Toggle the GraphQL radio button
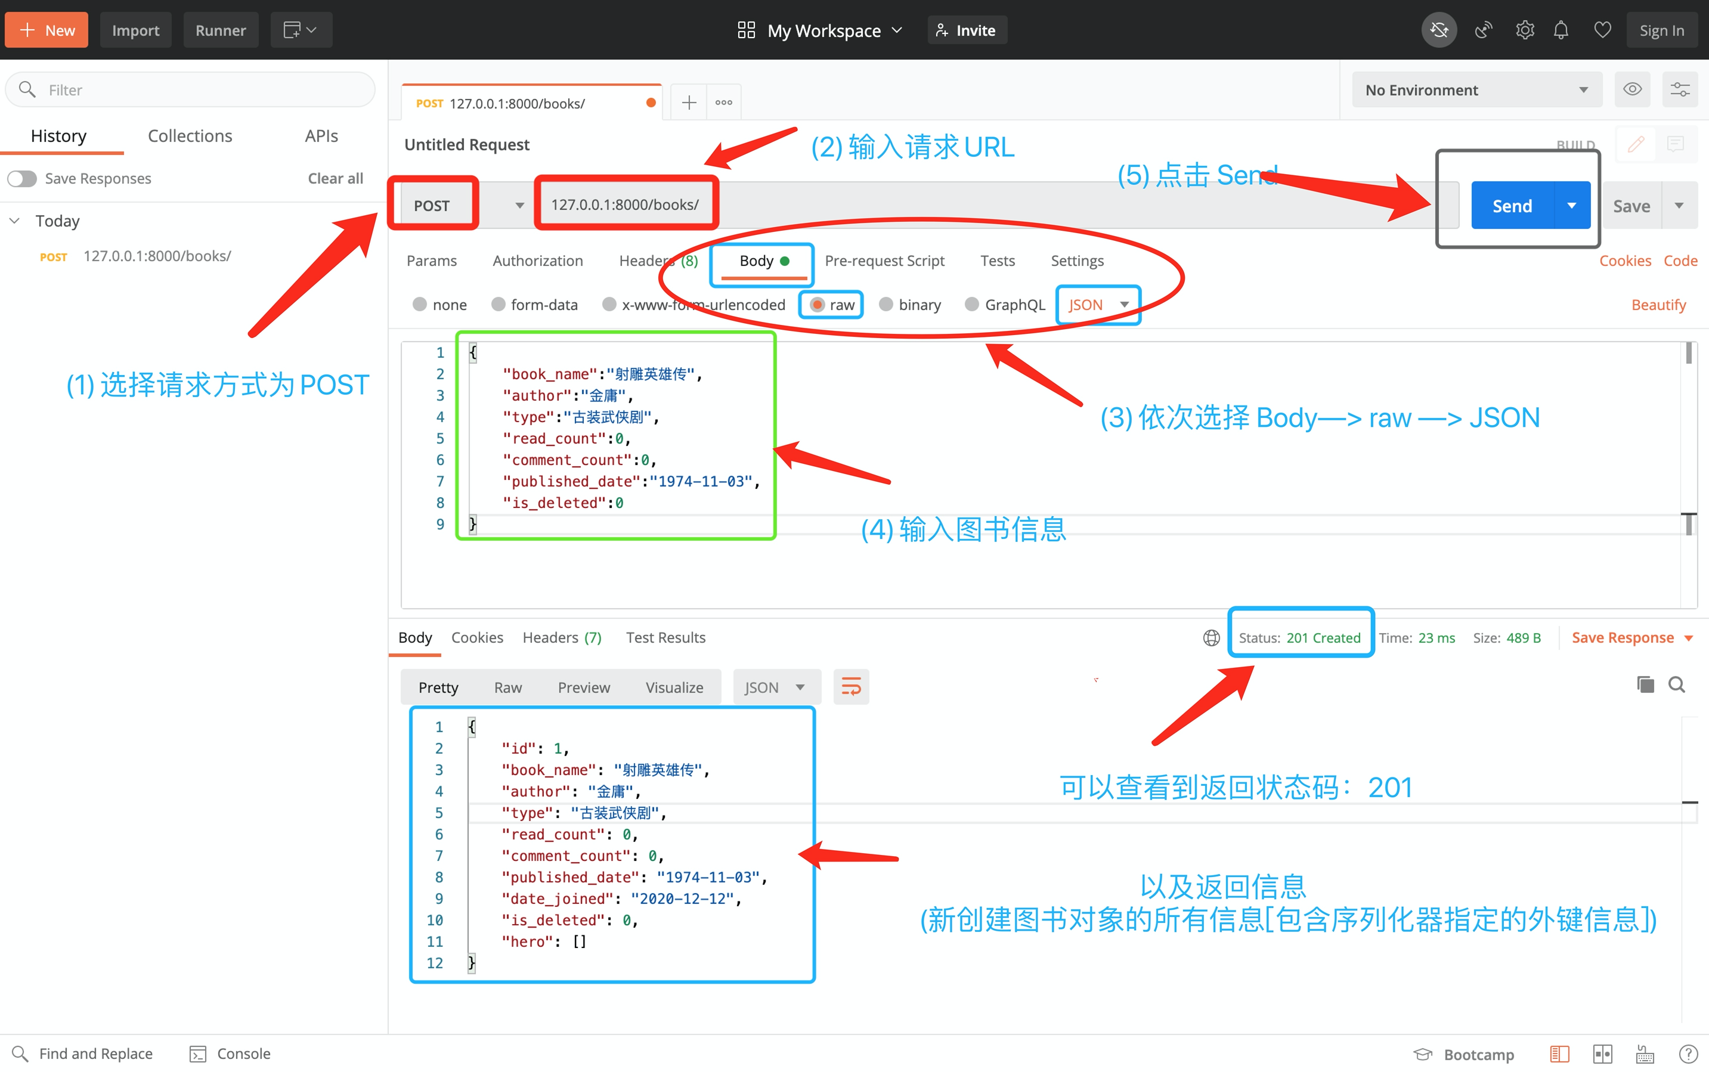 pos(971,304)
